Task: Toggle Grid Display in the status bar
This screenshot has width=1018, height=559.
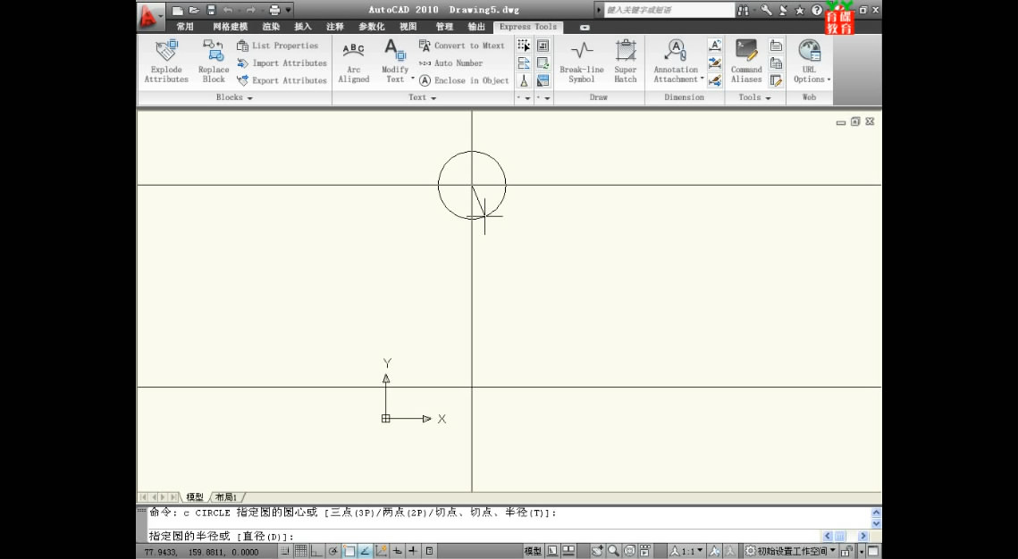Action: pos(301,551)
